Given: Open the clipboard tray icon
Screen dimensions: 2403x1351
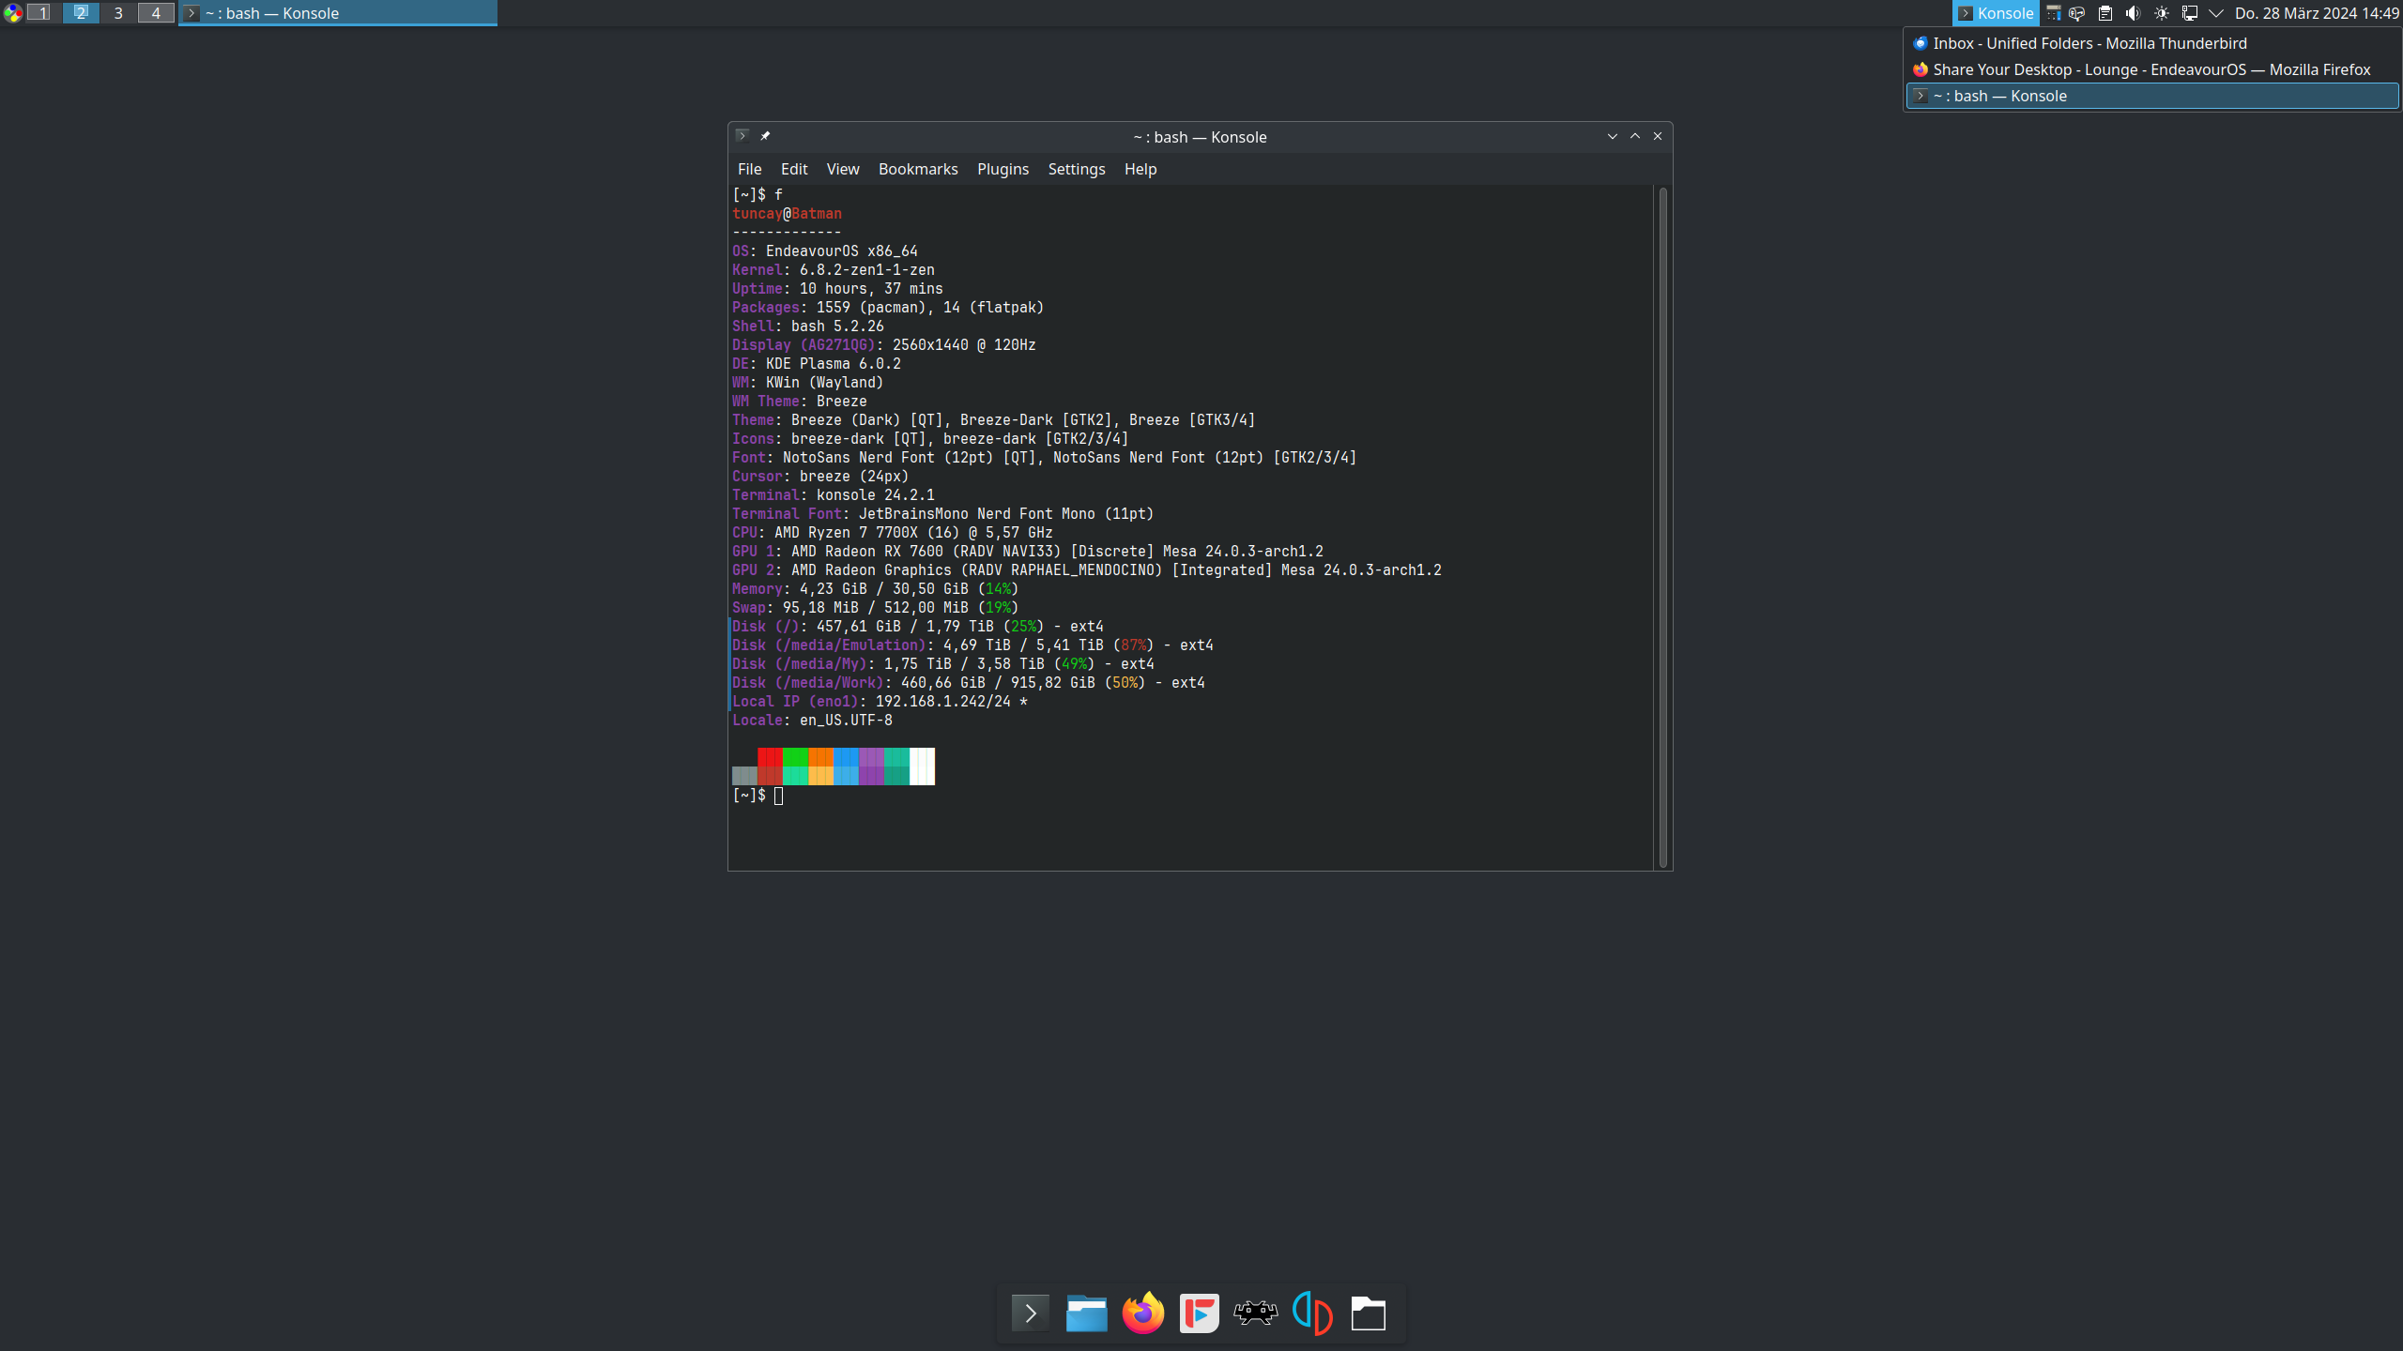Looking at the screenshot, I should tap(2105, 13).
